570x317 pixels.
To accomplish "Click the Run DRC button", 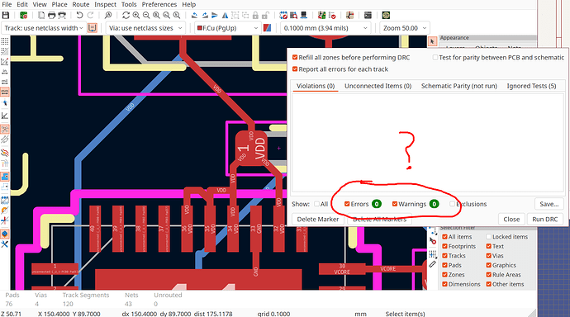I will pyautogui.click(x=544, y=220).
